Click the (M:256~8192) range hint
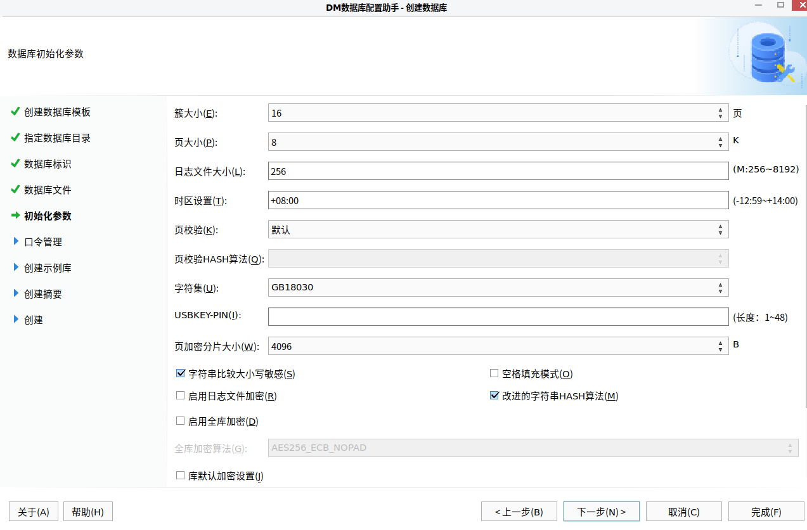807x530 pixels. point(766,170)
